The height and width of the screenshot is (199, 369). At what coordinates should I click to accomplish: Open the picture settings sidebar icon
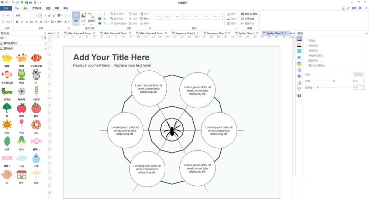[299, 57]
